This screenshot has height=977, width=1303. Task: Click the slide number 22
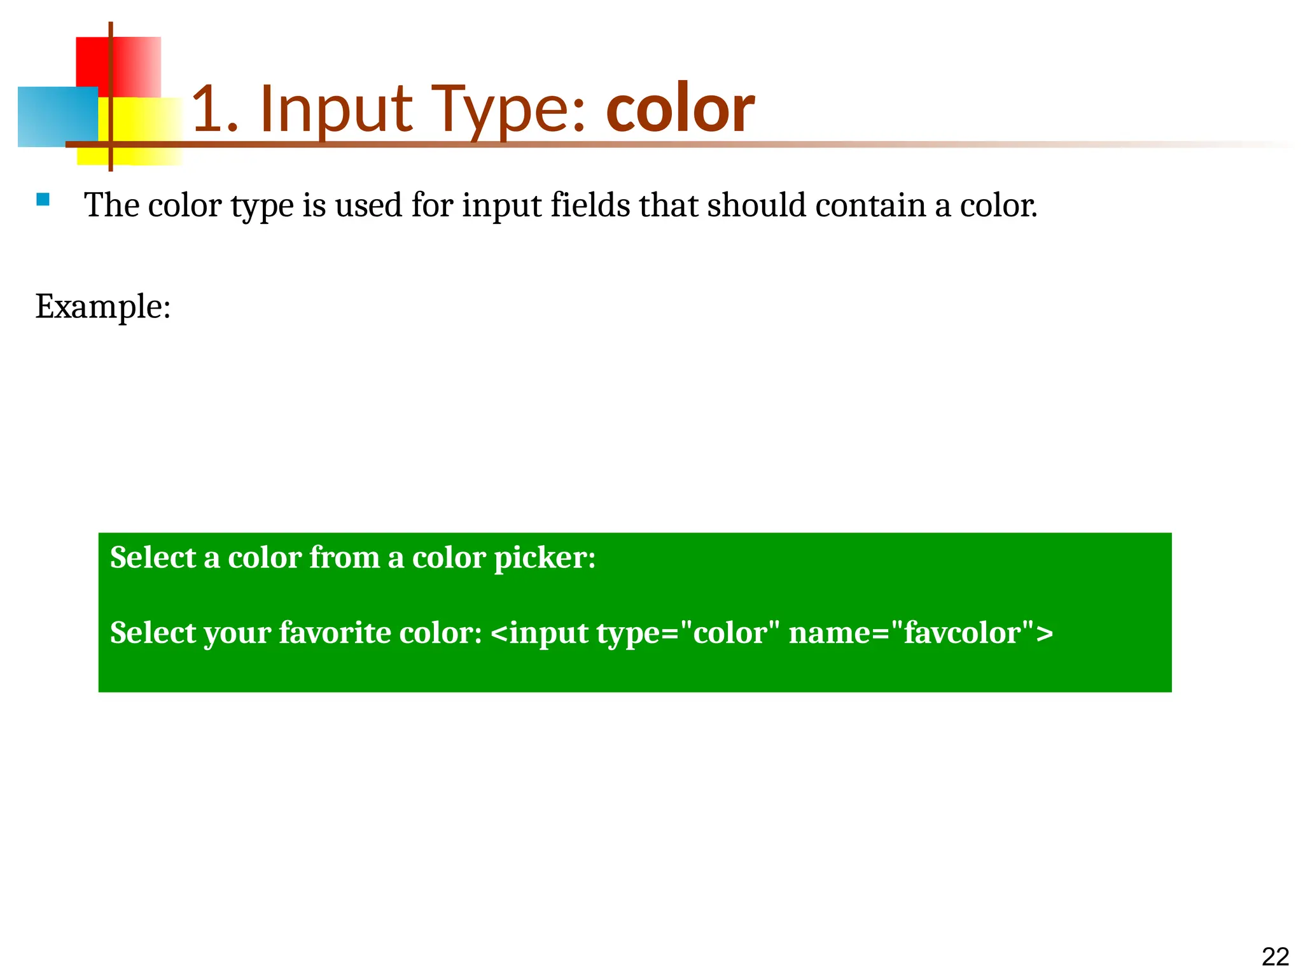[1276, 957]
